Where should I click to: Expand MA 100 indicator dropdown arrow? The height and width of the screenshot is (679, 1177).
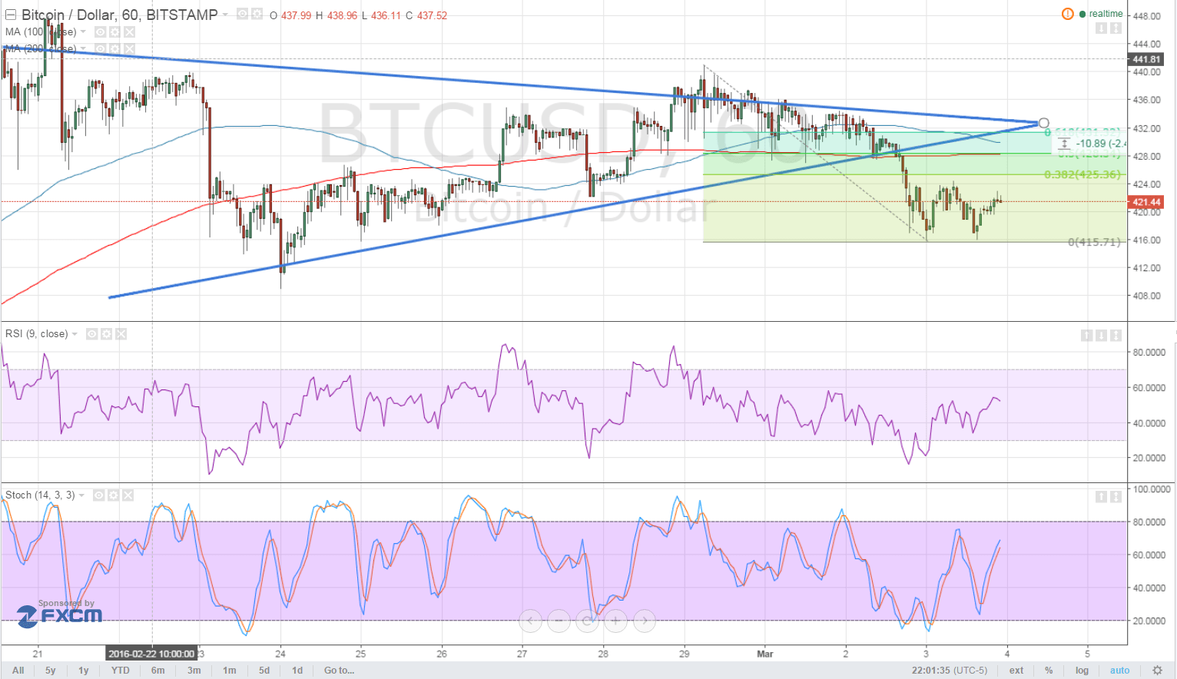pos(83,32)
